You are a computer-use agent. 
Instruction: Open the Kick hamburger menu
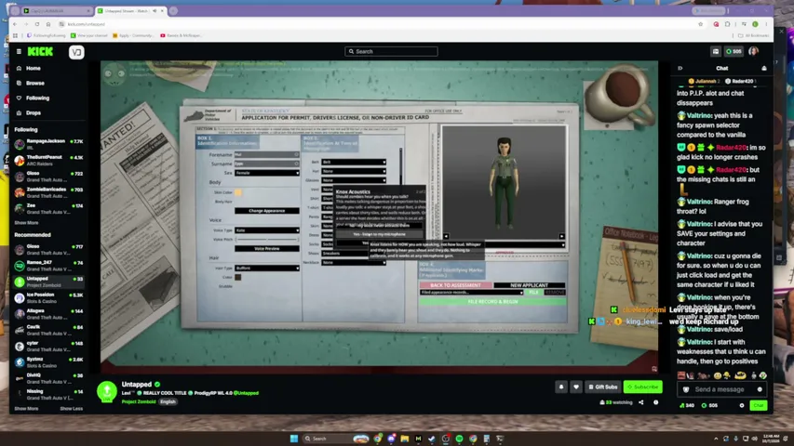click(x=19, y=52)
